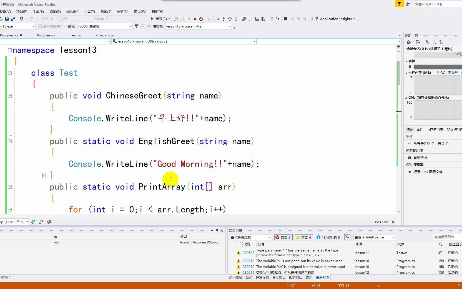This screenshot has height=289, width=462.
Task: Switch to the Test.cs editor tab
Action: click(x=75, y=35)
